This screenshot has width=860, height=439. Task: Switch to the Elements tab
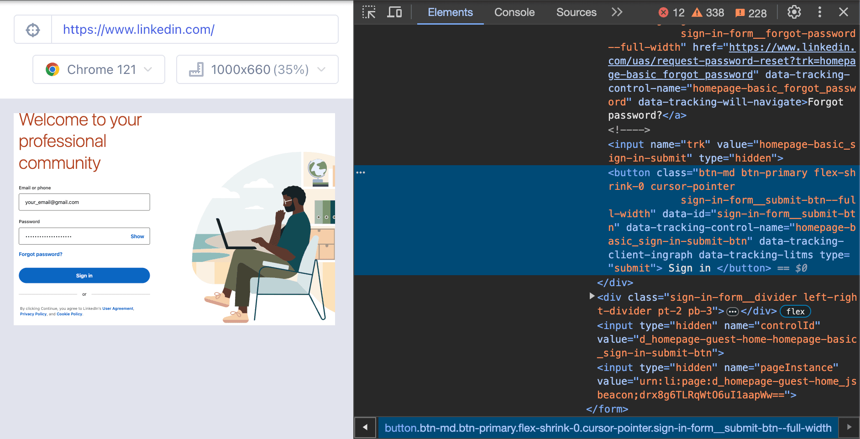pyautogui.click(x=450, y=12)
